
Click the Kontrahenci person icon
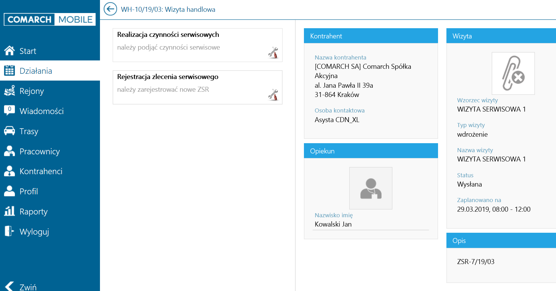10,171
